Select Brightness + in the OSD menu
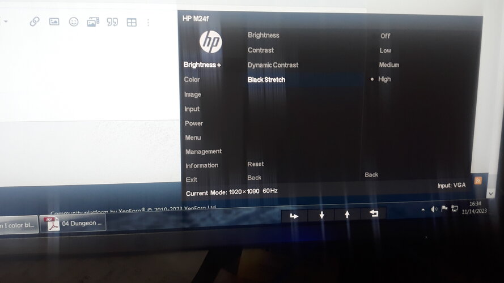 click(x=202, y=65)
